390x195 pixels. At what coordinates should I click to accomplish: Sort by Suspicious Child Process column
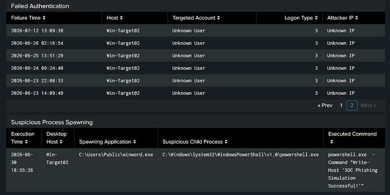226,142
